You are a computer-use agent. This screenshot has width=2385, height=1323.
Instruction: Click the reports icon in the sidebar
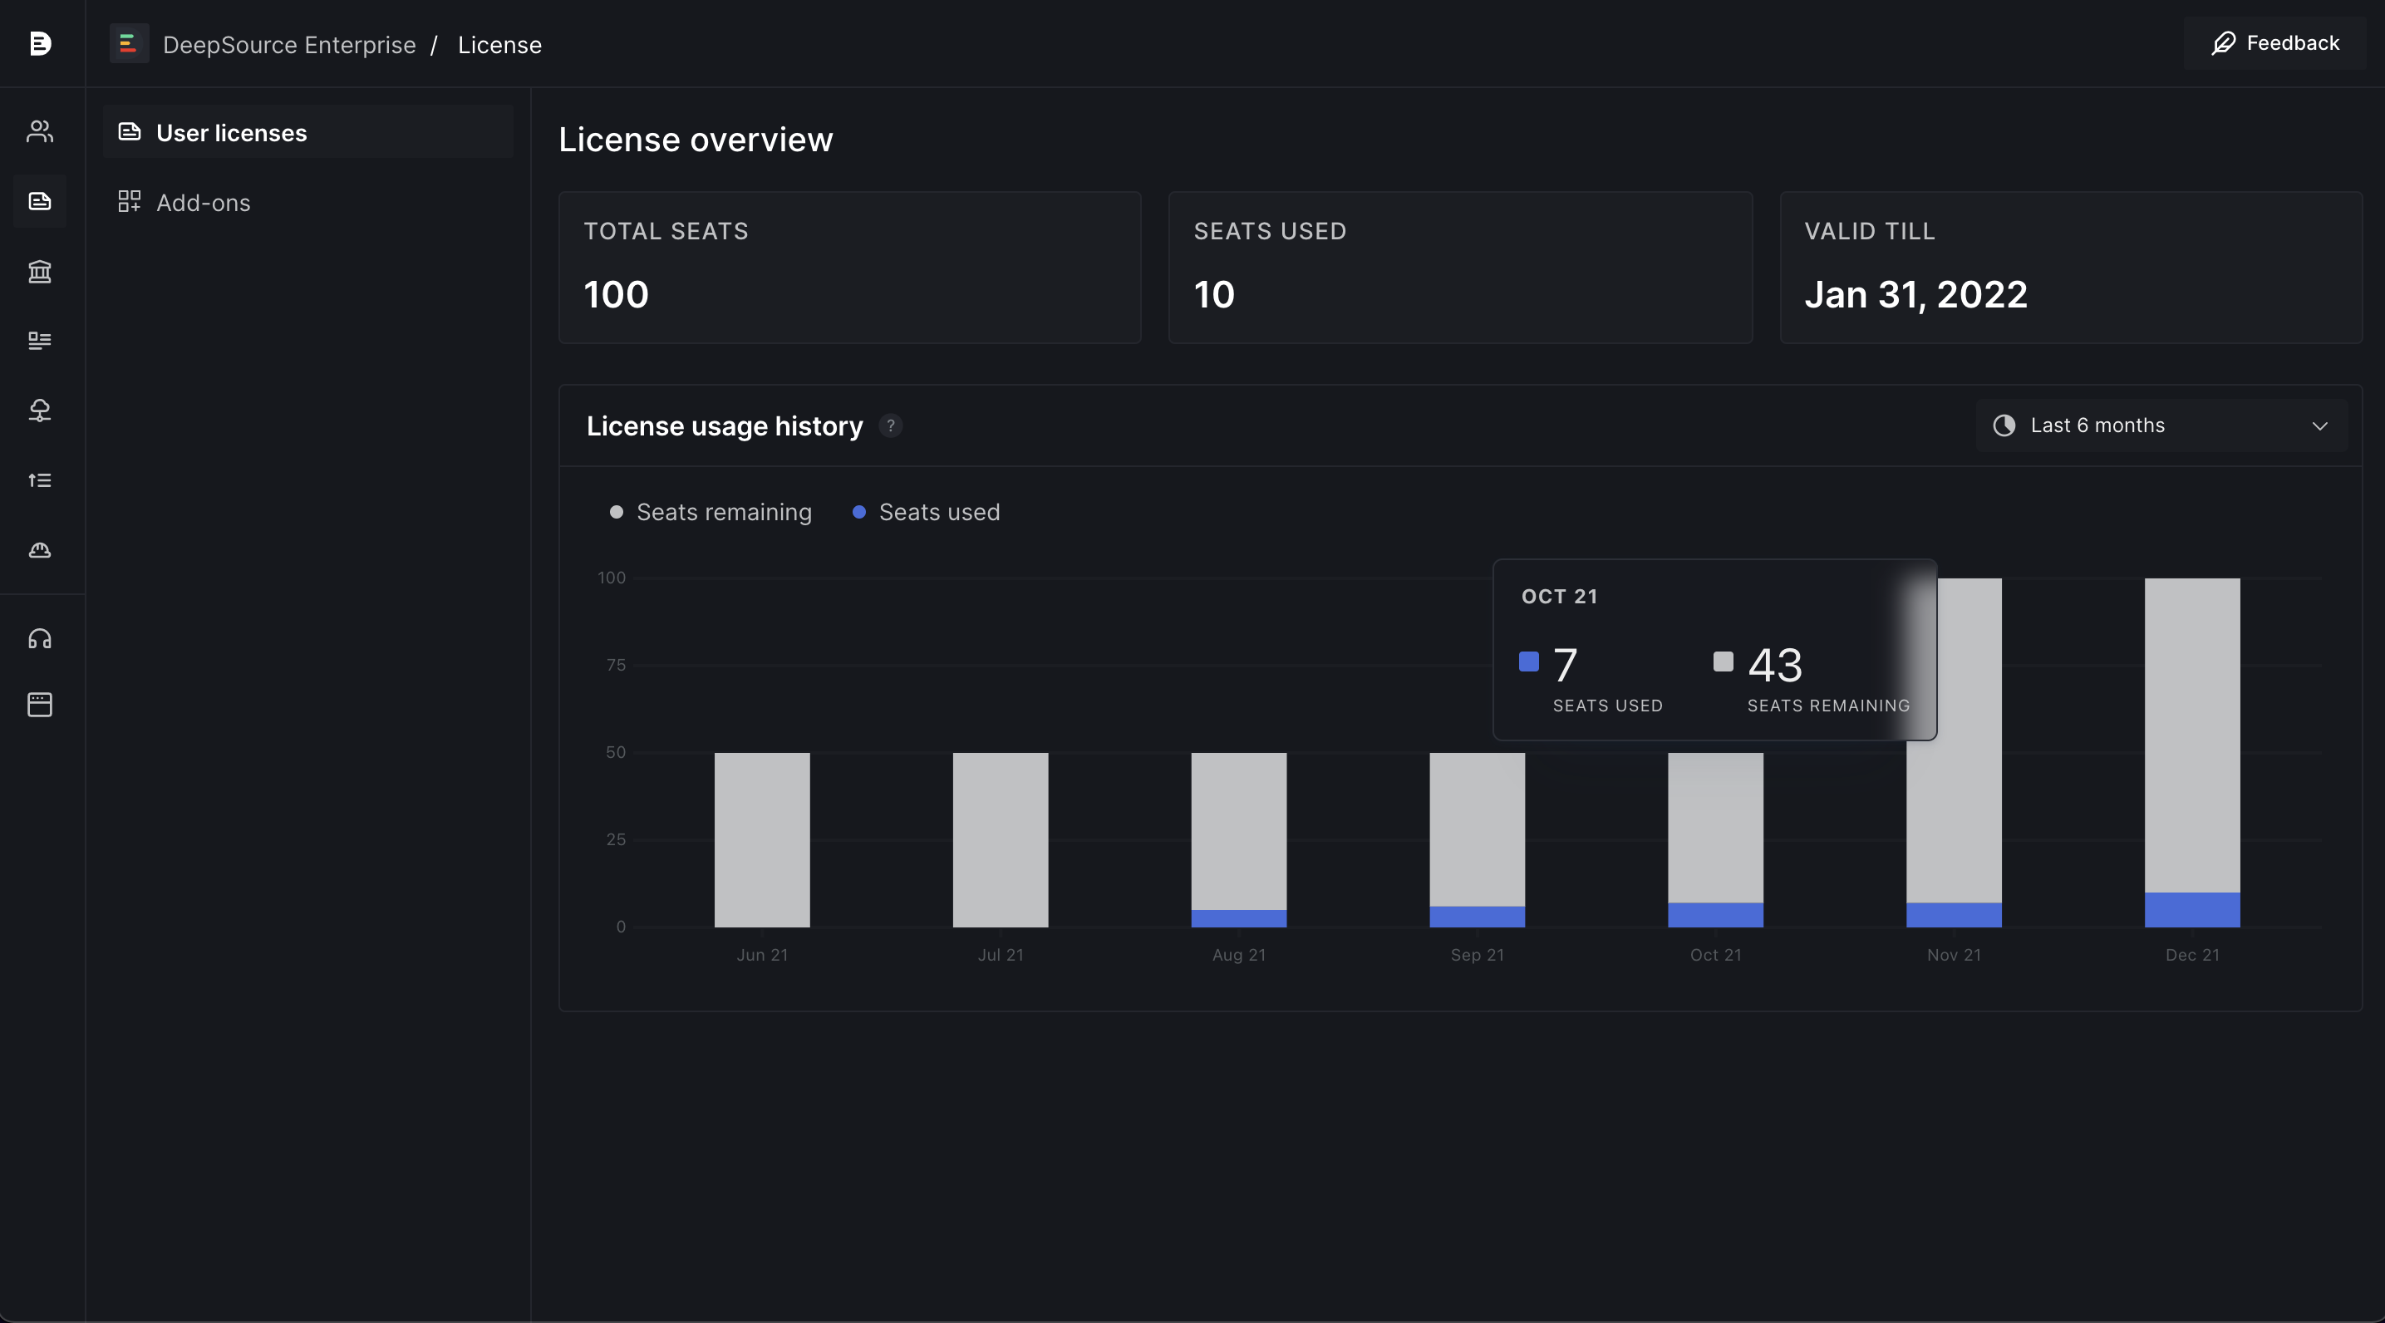(x=40, y=341)
